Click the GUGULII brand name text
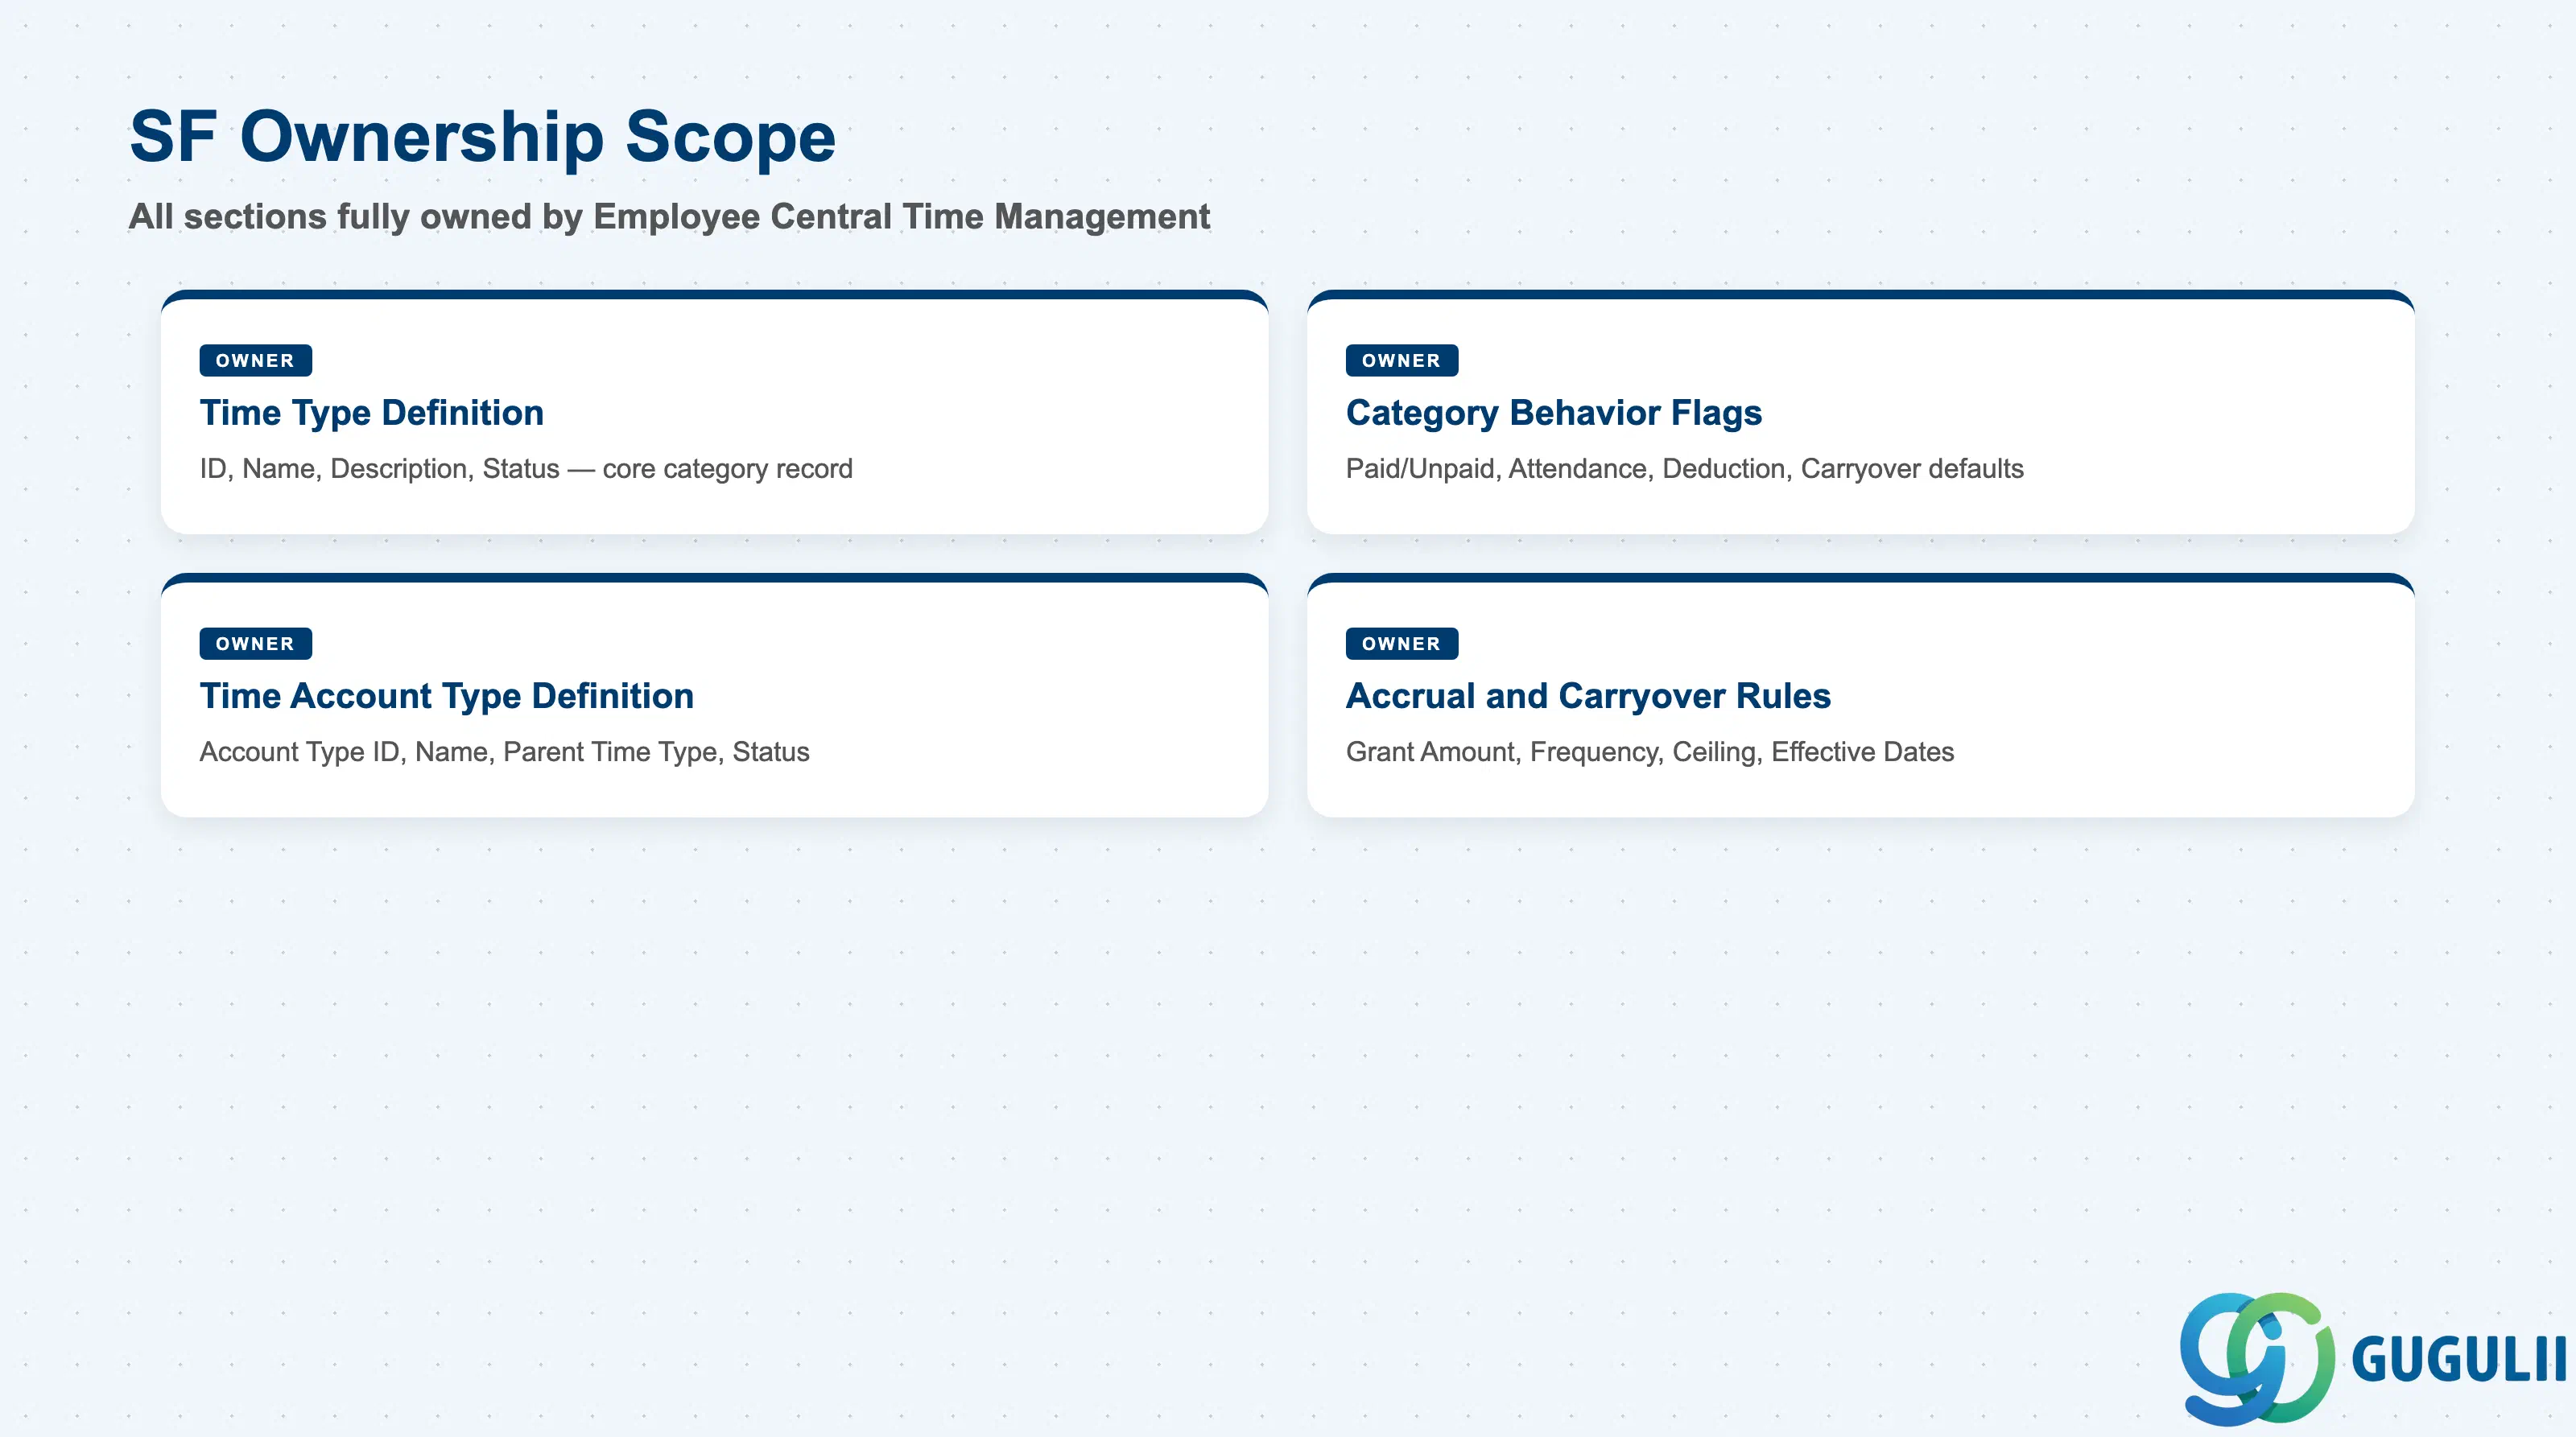 coord(2459,1360)
